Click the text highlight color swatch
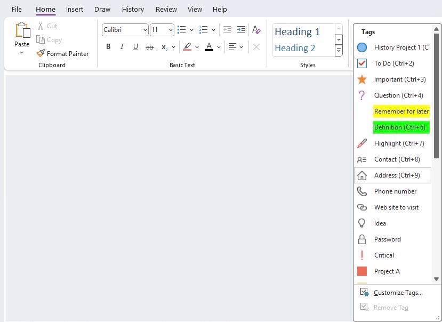 pyautogui.click(x=187, y=47)
